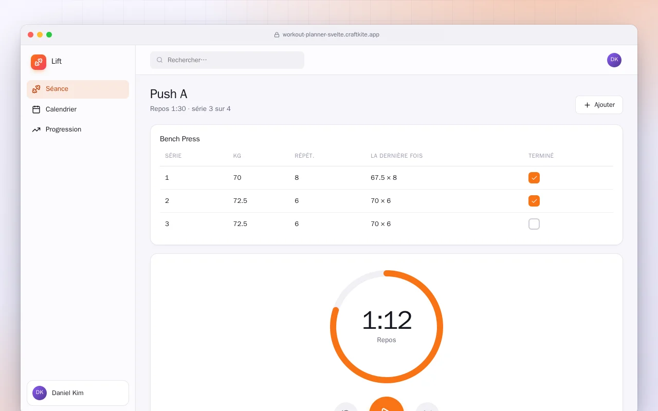
Task: Click the "Push A" workout title
Action: (x=169, y=94)
